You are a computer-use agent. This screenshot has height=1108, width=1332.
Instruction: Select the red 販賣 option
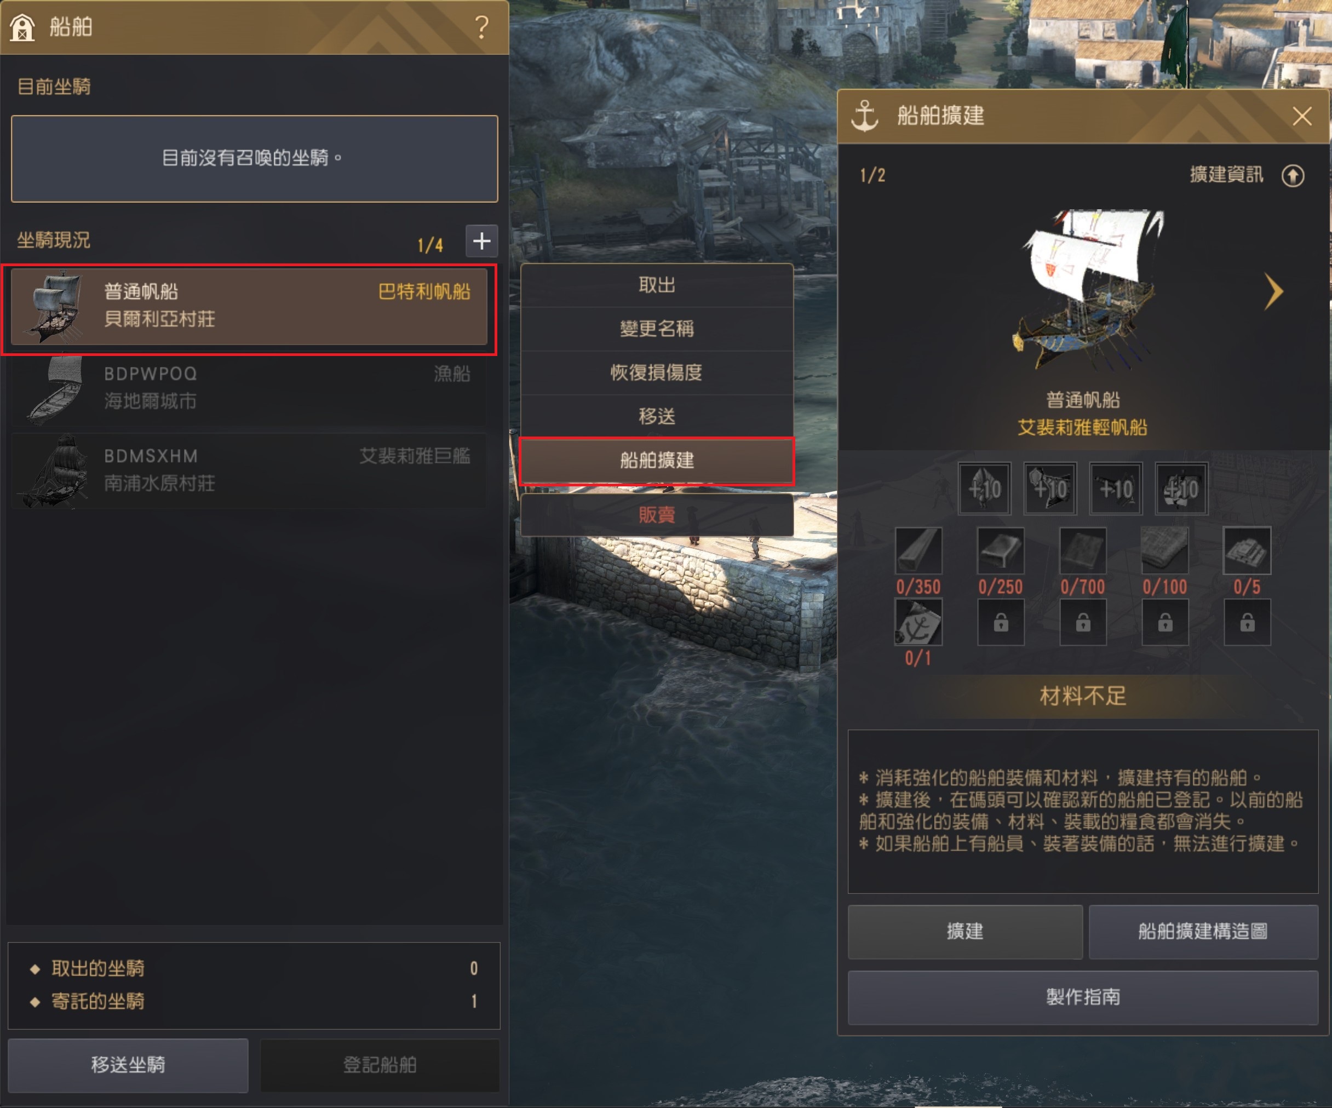[657, 515]
